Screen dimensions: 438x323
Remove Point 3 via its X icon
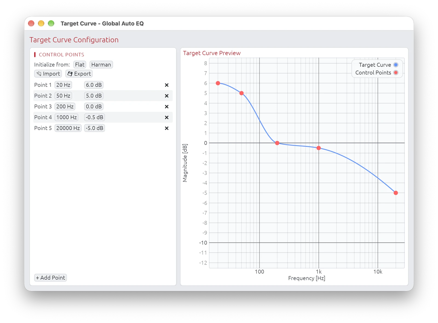click(x=166, y=107)
